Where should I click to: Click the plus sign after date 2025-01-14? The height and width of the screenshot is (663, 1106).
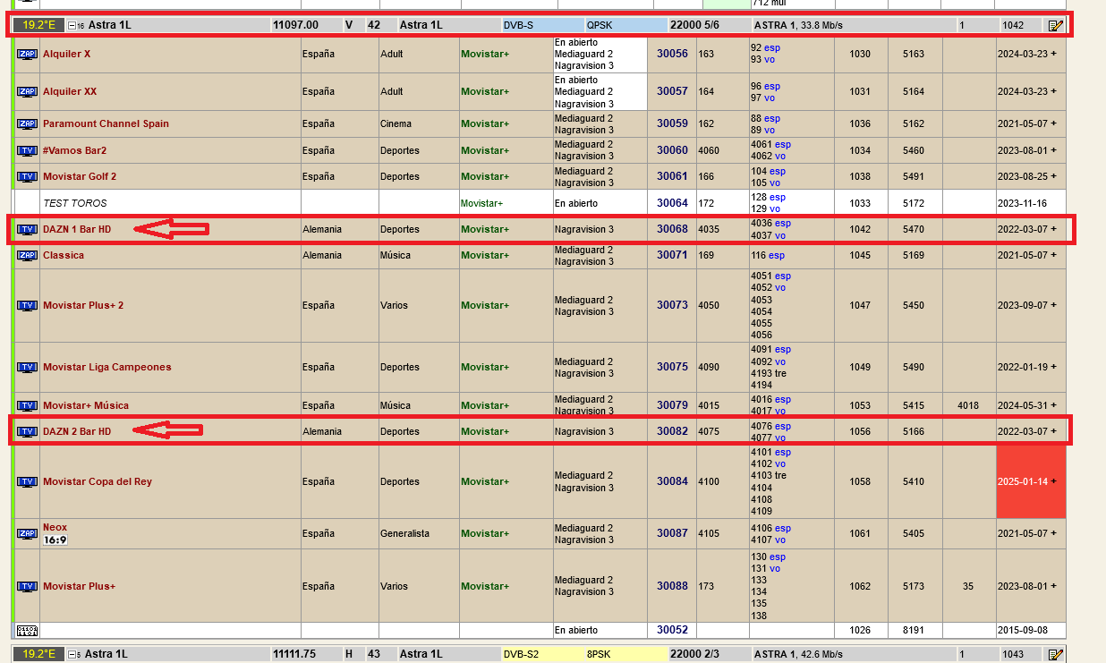1053,481
